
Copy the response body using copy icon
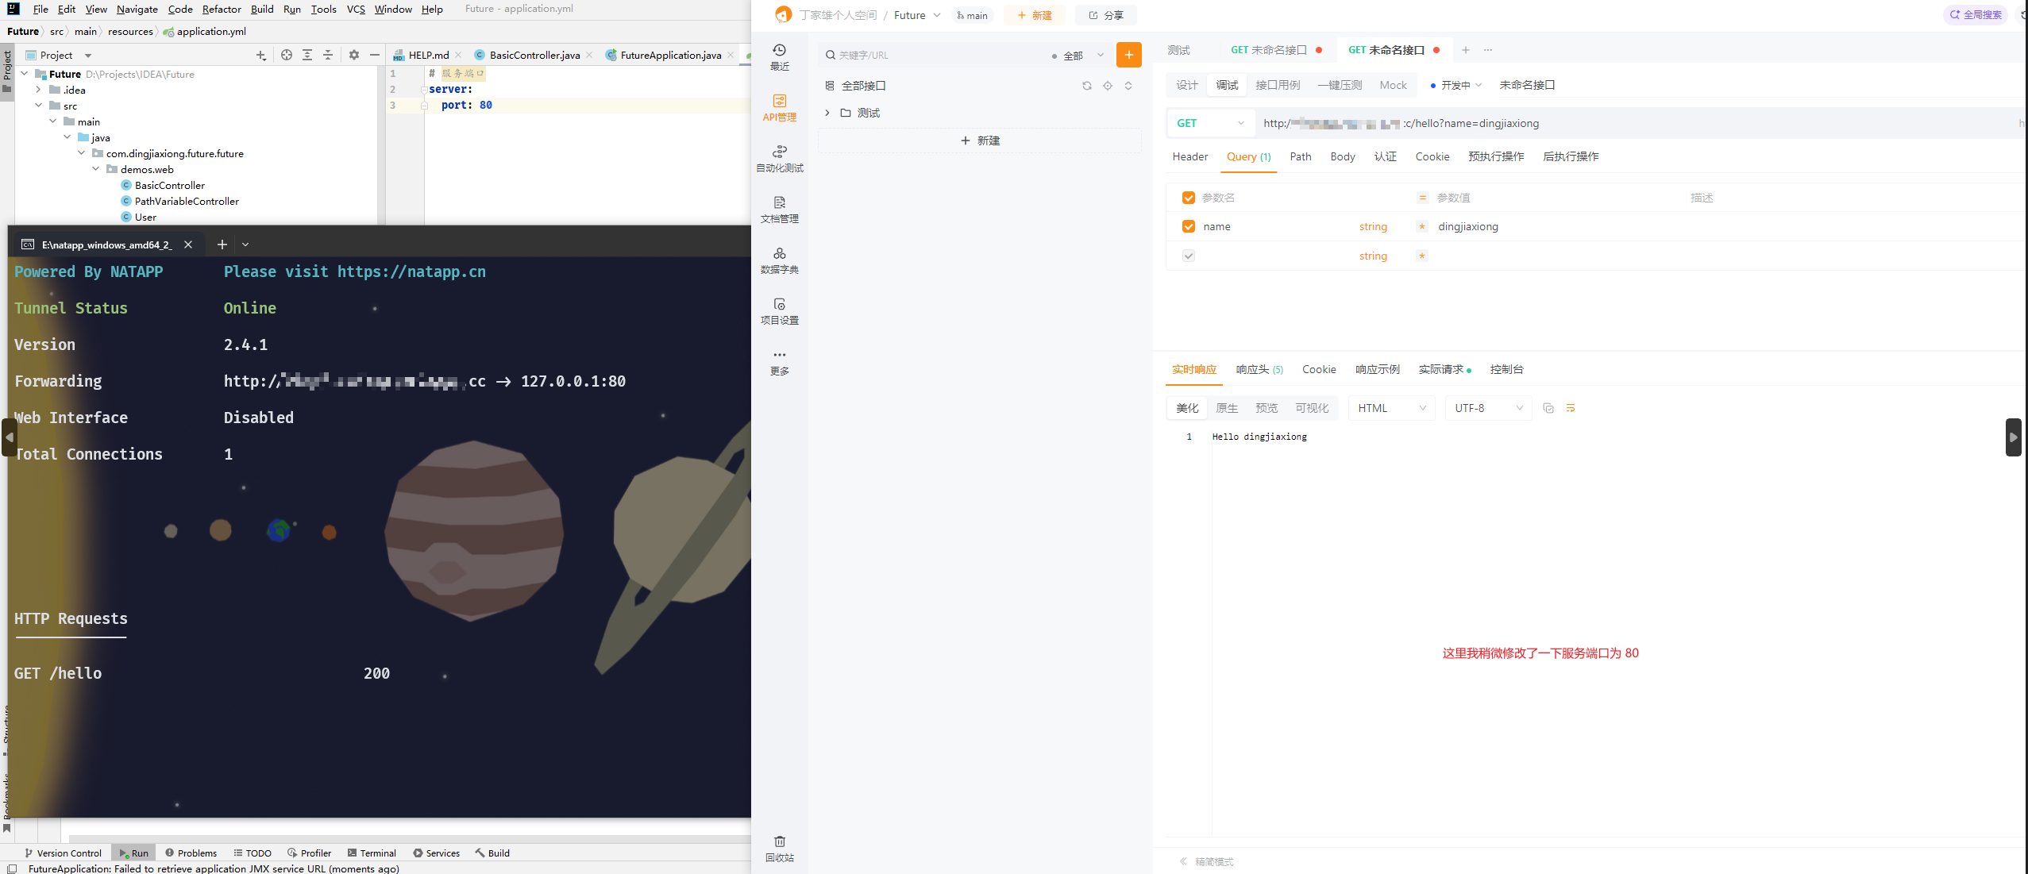1548,408
